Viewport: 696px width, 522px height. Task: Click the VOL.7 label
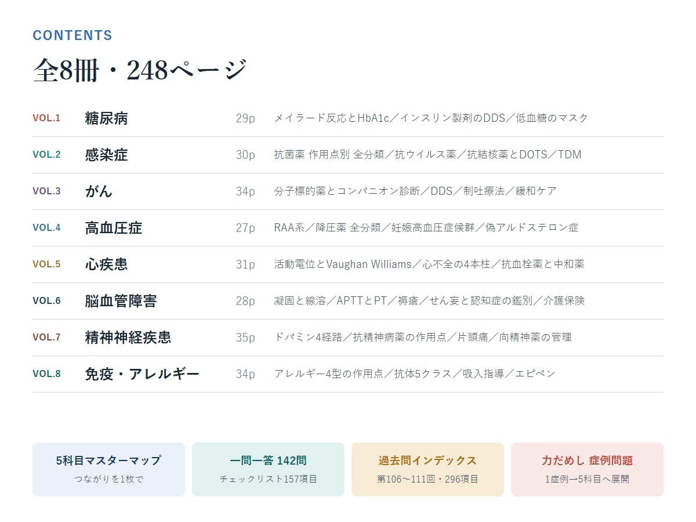coord(46,338)
